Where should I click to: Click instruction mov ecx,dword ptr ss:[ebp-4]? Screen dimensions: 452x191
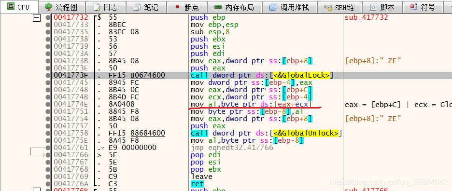(251, 97)
